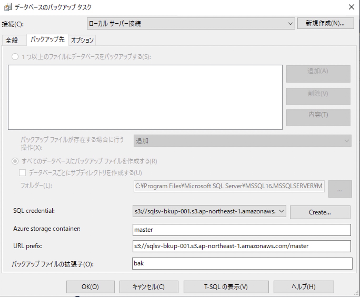Close the database backup task dialog
The height and width of the screenshot is (297, 360).
[351, 7]
